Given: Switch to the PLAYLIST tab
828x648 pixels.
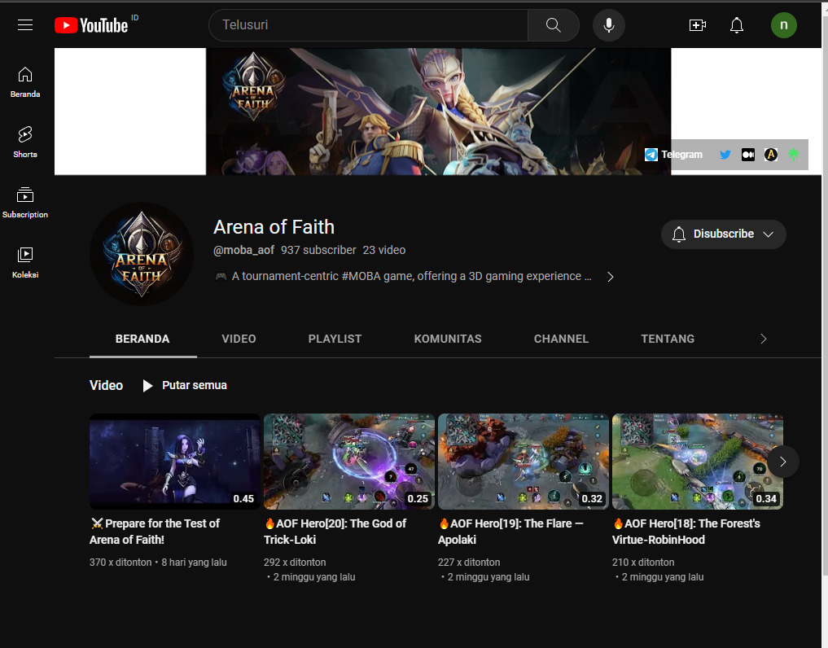Looking at the screenshot, I should 335,339.
